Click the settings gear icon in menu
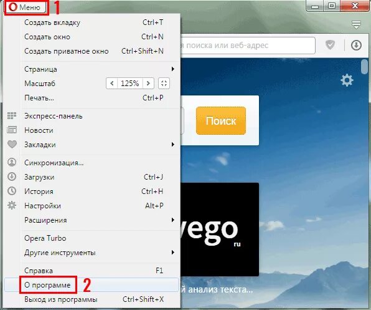The width and height of the screenshot is (371, 310). point(12,205)
